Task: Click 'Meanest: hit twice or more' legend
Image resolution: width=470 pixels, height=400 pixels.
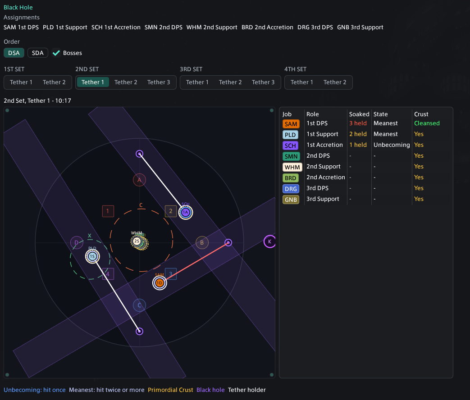Action: point(107,390)
